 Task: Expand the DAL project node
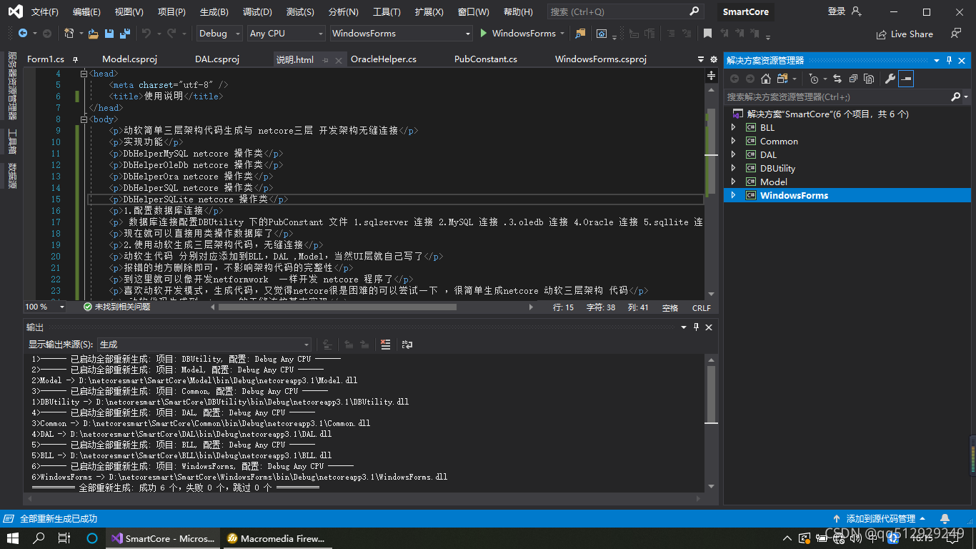733,154
